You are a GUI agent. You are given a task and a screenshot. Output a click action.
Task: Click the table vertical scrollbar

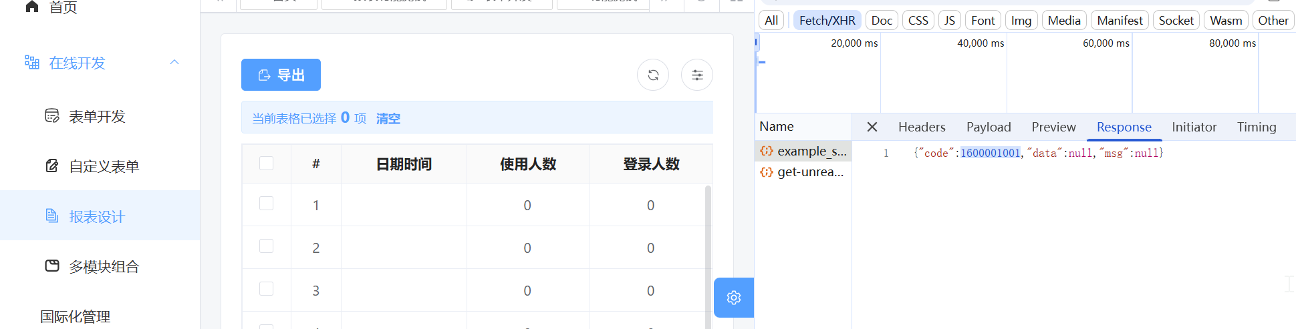tap(708, 254)
